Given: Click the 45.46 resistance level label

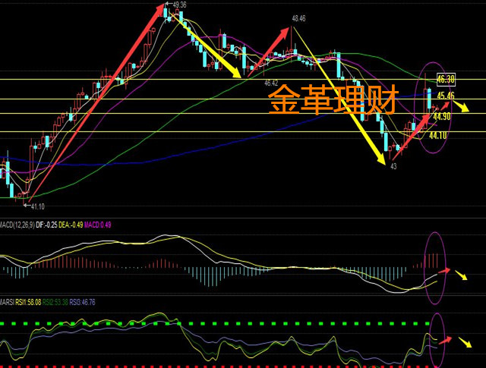Looking at the screenshot, I should tap(446, 96).
